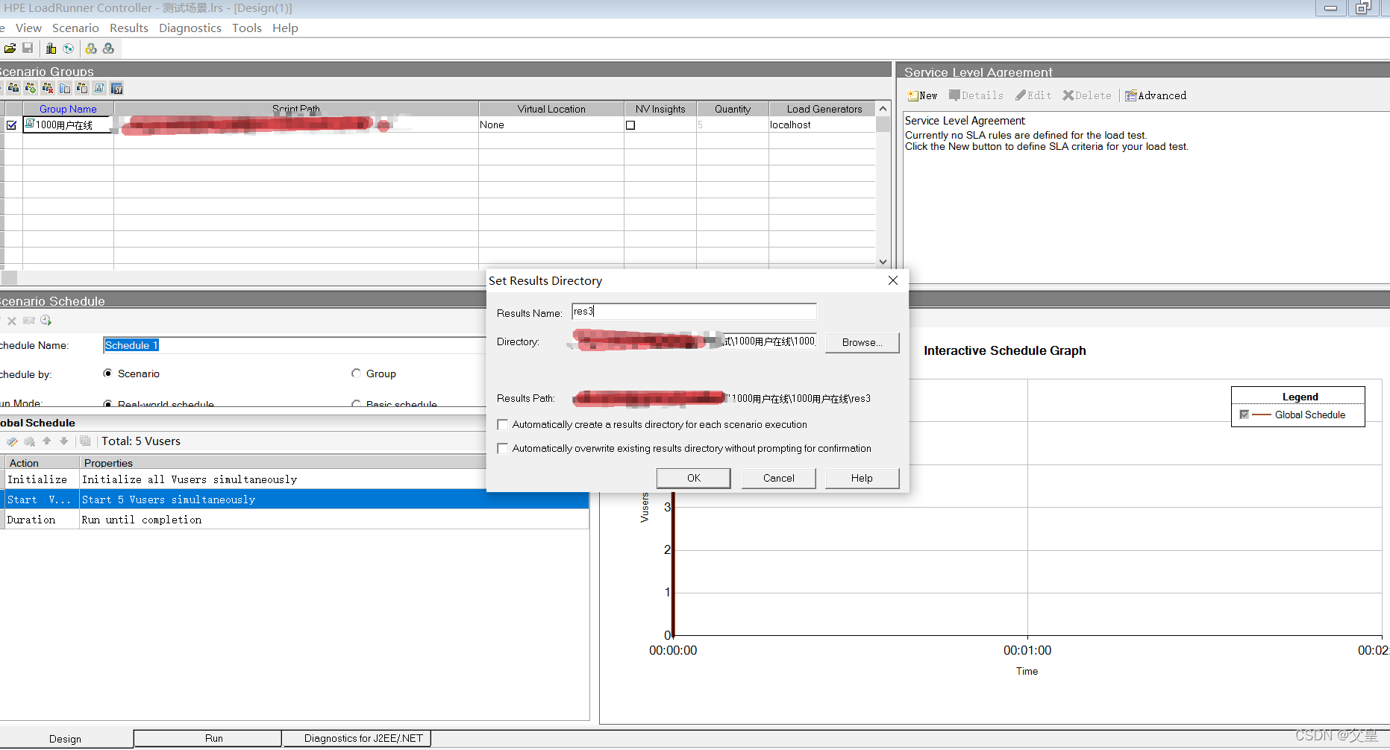The height and width of the screenshot is (750, 1390).
Task: Click Help button in the results dialog
Action: 863,478
